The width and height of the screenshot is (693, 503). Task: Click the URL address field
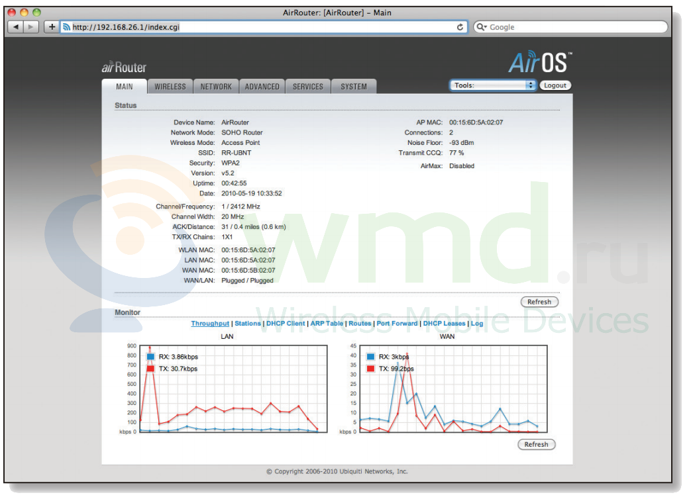pyautogui.click(x=264, y=27)
